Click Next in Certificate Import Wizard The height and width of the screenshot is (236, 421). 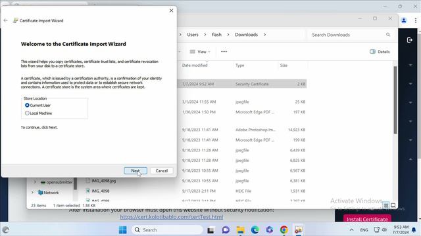tap(136, 170)
